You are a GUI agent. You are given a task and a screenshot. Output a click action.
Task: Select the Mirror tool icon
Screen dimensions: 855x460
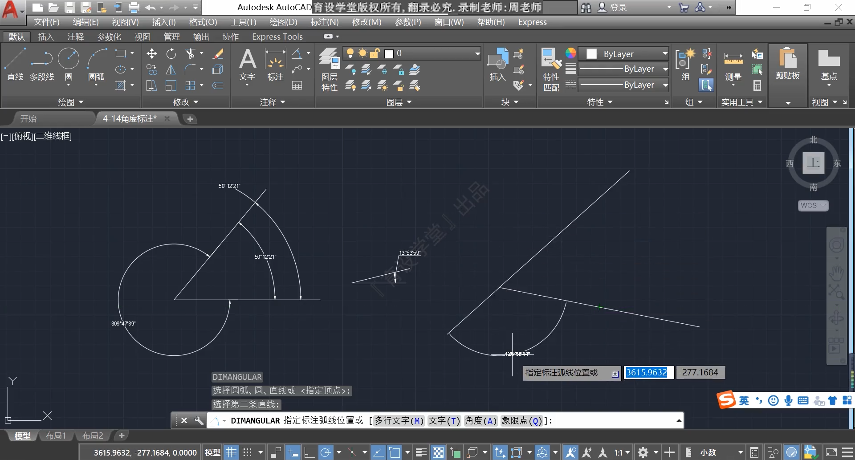171,70
